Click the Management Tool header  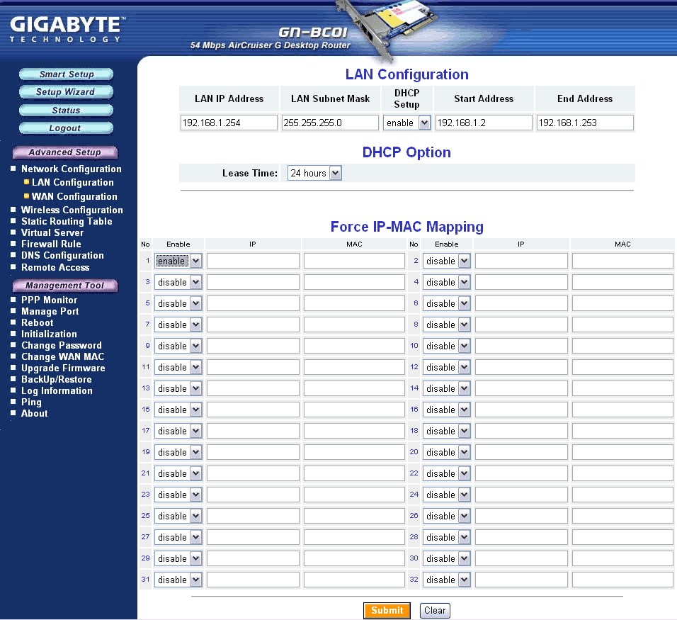[x=64, y=286]
